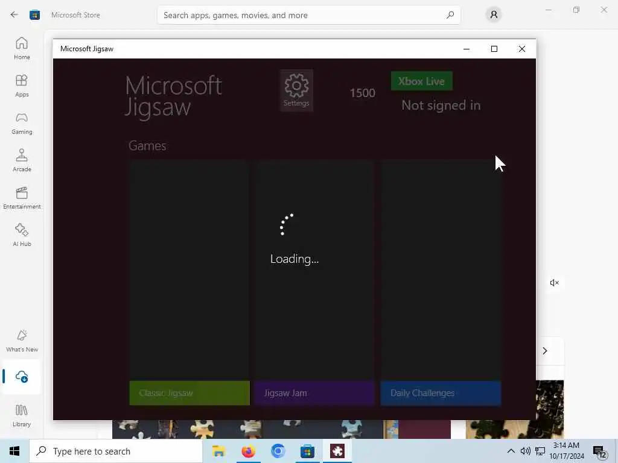Go to Home in Microsoft Store sidebar

click(22, 48)
